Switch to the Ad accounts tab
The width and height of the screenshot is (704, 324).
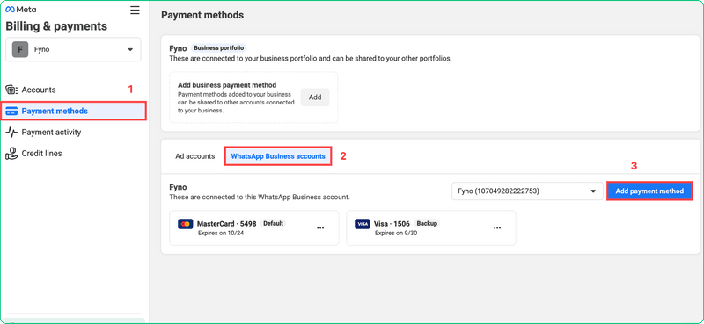click(194, 156)
